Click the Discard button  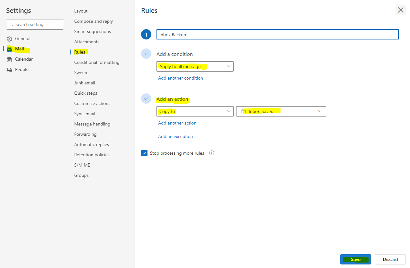click(x=390, y=259)
